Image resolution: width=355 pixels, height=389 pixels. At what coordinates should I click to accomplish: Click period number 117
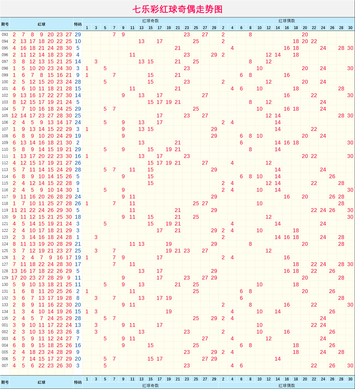pyautogui.click(x=5, y=197)
